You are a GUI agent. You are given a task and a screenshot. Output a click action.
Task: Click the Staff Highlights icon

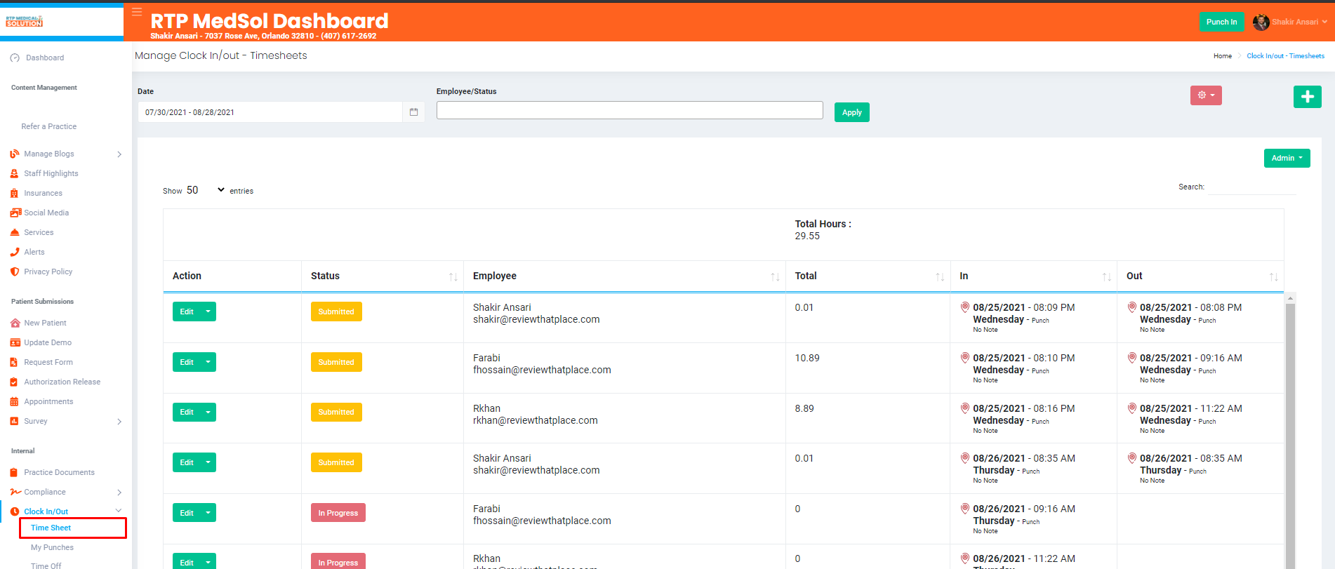(x=15, y=173)
